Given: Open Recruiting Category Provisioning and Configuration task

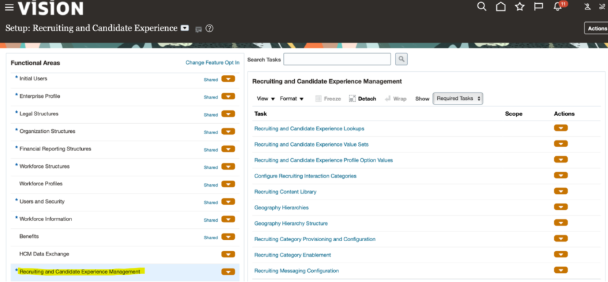Looking at the screenshot, I should (315, 239).
